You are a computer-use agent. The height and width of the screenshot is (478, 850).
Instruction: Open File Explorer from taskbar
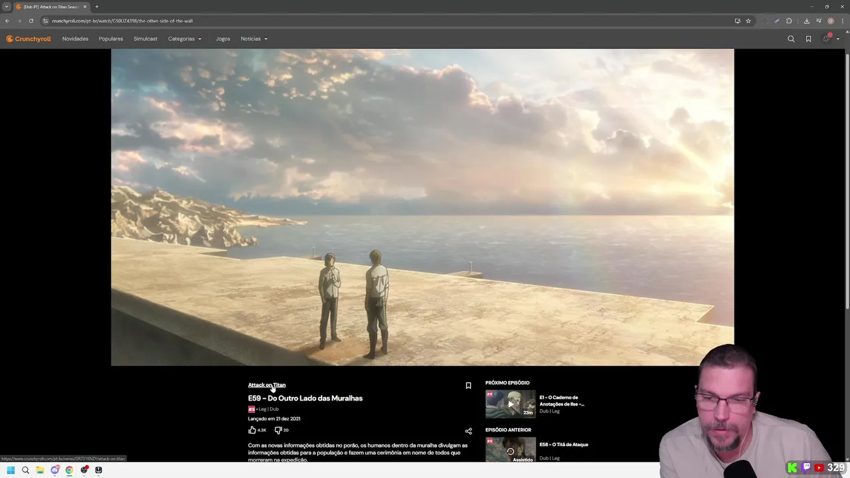[x=40, y=470]
